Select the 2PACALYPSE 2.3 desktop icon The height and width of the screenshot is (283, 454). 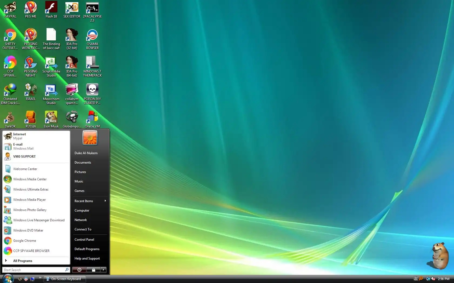point(92,12)
